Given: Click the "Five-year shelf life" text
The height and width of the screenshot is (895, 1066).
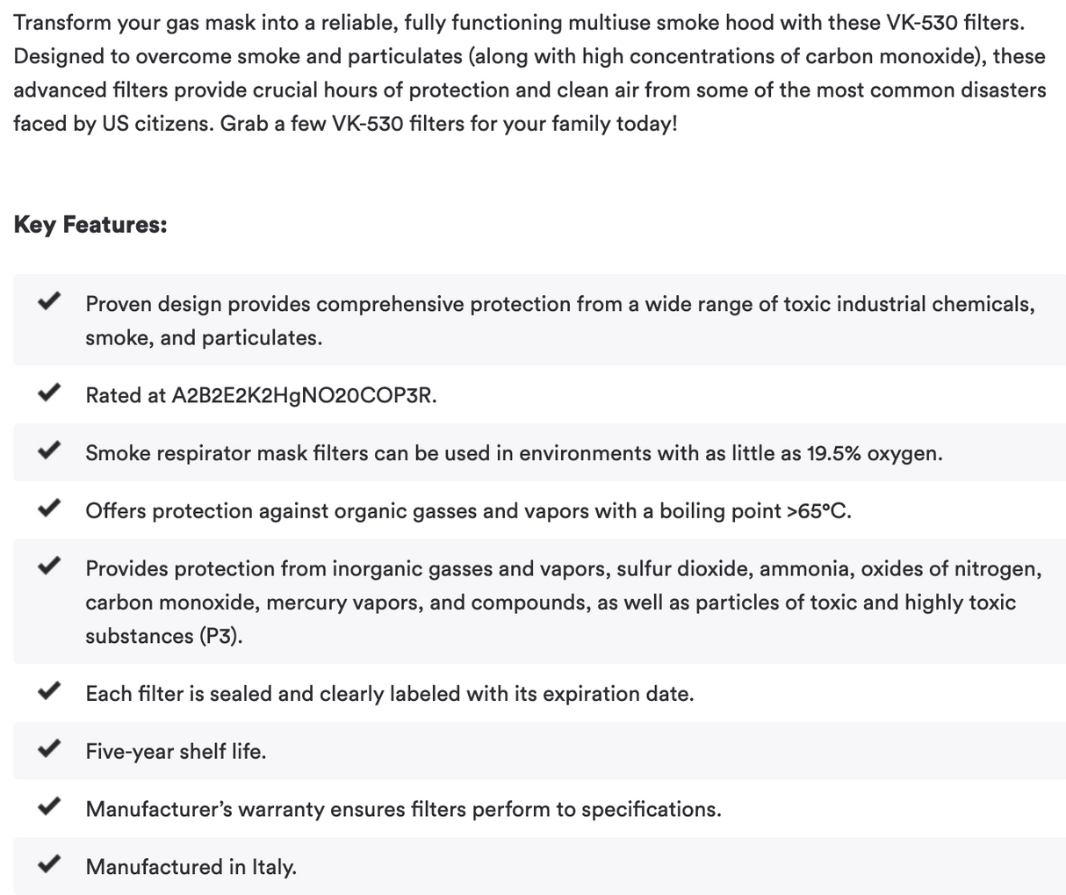Looking at the screenshot, I should (176, 752).
